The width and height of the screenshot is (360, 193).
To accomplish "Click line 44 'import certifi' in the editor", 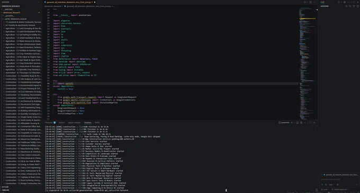I will [66, 84].
